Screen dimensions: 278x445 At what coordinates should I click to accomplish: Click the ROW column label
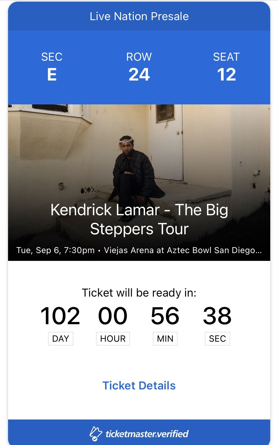click(x=139, y=57)
